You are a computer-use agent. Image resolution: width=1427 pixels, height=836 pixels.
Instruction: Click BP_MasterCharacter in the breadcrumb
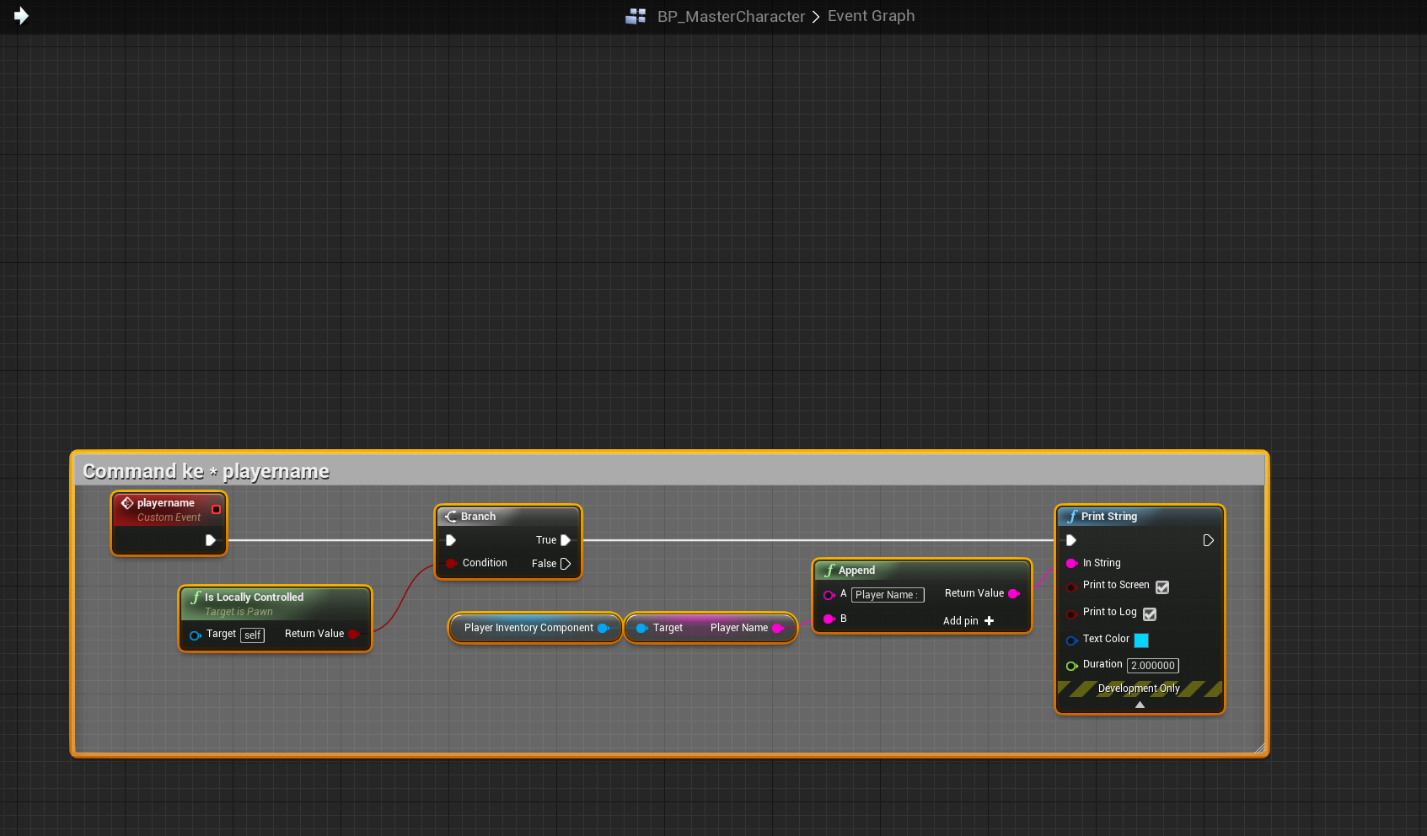731,17
